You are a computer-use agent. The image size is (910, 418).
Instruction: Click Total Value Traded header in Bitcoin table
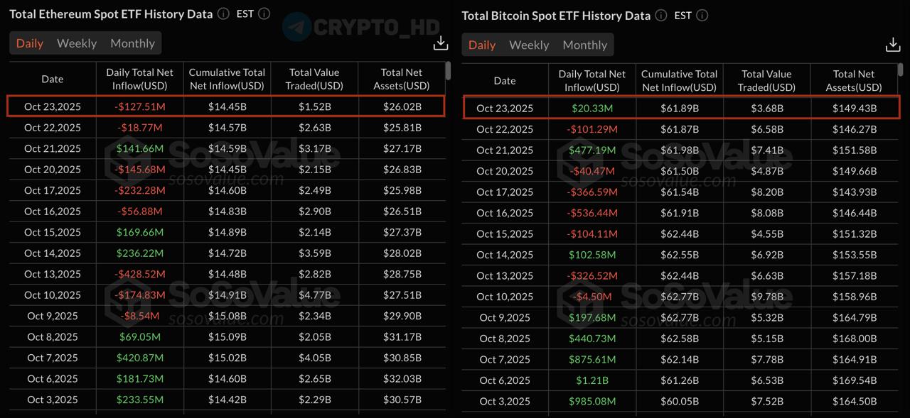pyautogui.click(x=766, y=80)
